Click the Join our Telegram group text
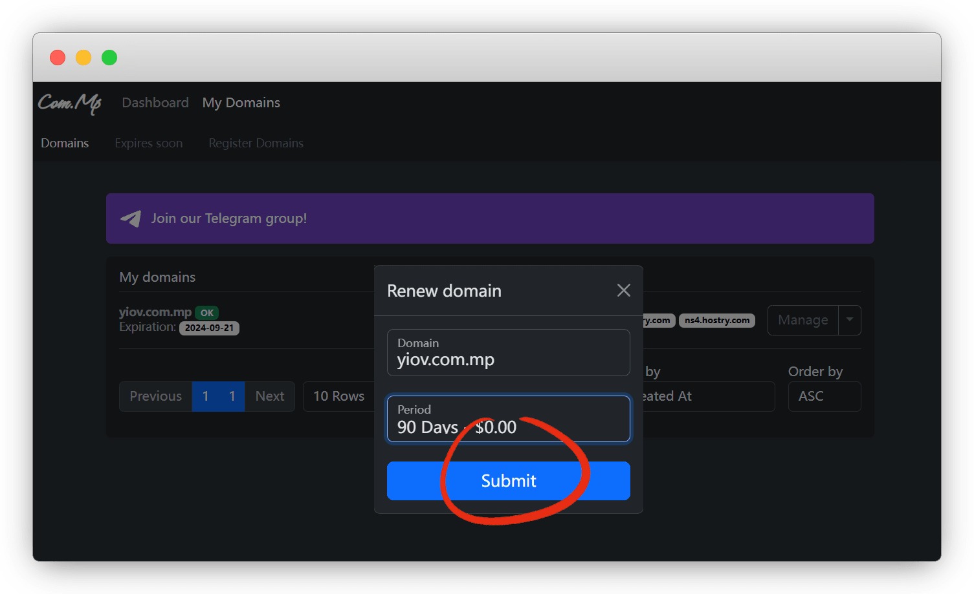Viewport: 974px width, 594px height. 229,218
